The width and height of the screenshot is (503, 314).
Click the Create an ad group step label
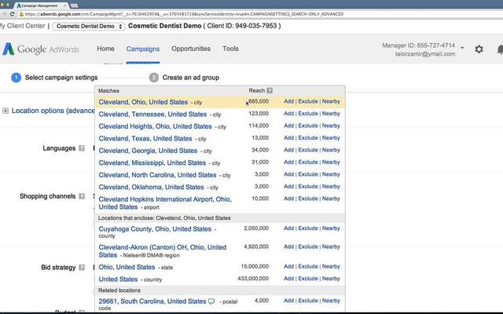click(190, 78)
